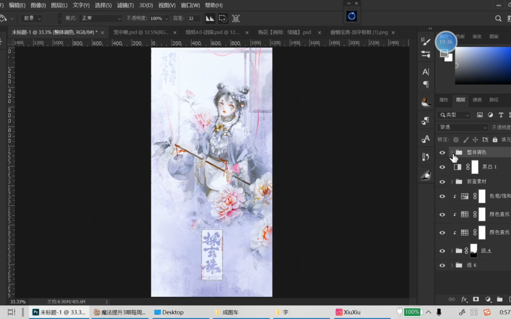The height and width of the screenshot is (319, 511).
Task: Create new fill or adjustment layer icon
Action: (488, 299)
